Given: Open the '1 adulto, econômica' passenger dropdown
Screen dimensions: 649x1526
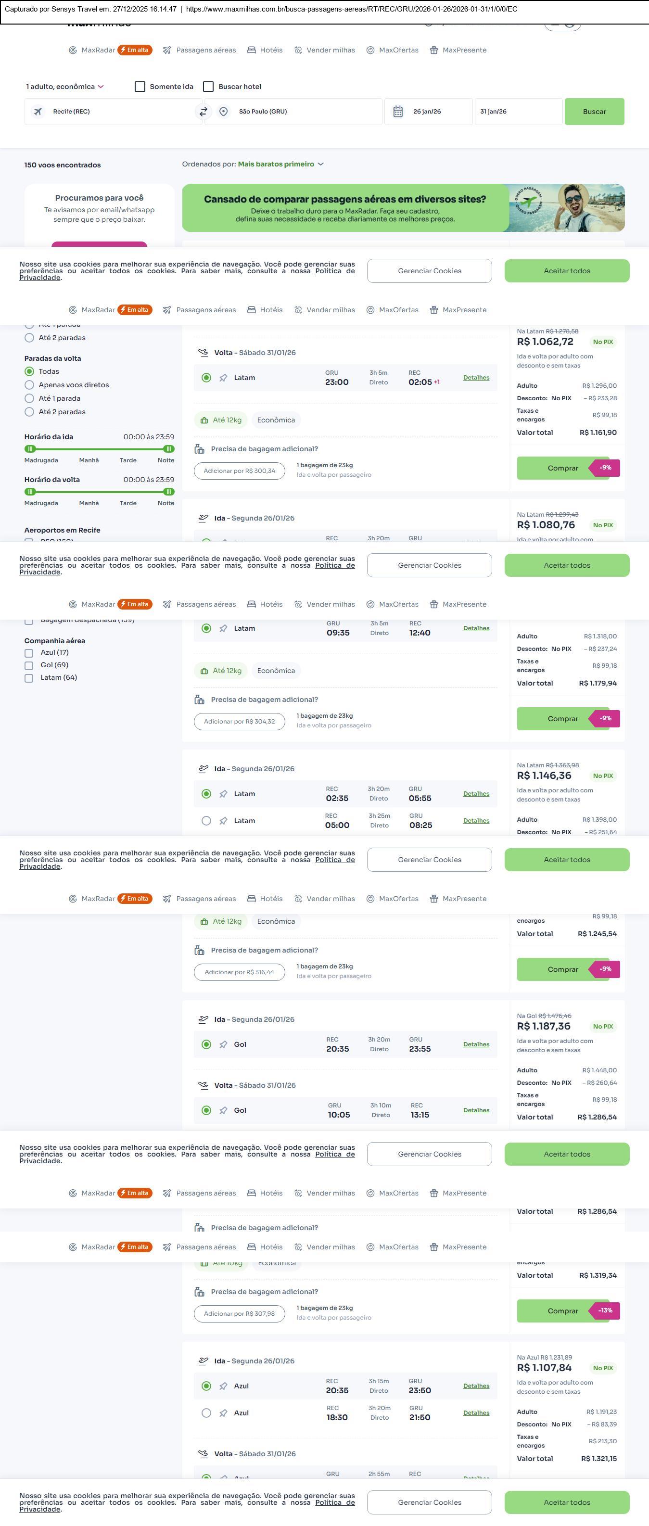Looking at the screenshot, I should coord(64,87).
